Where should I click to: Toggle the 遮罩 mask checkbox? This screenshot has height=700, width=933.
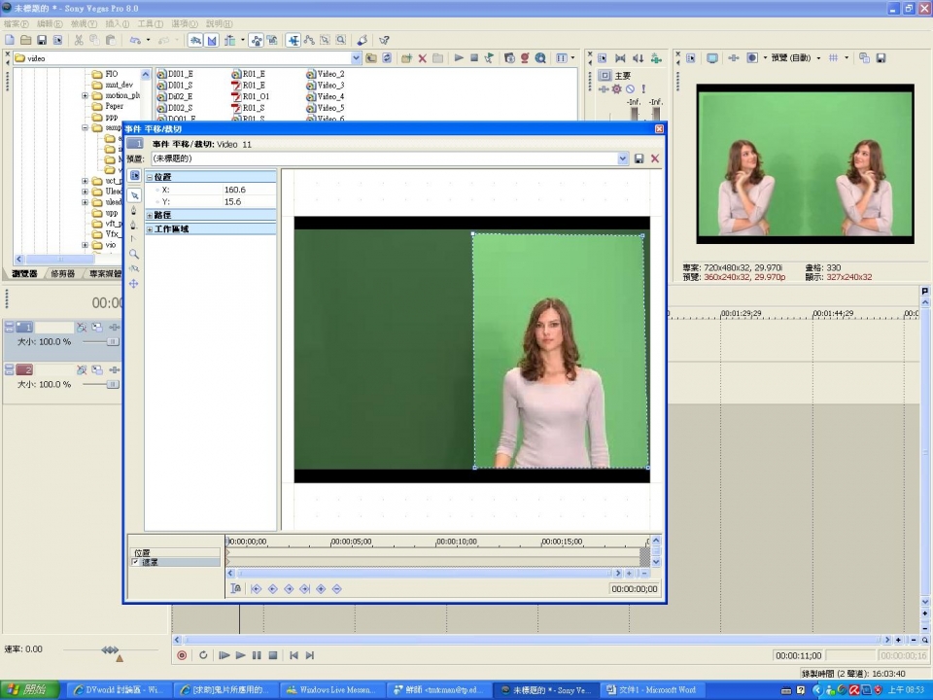pyautogui.click(x=135, y=562)
